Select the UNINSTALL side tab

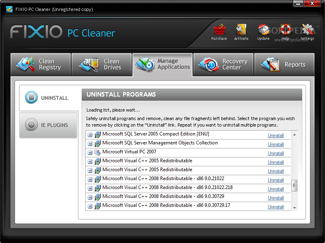point(49,98)
